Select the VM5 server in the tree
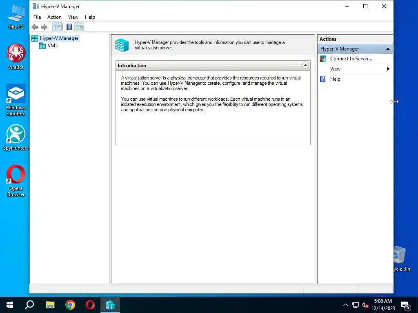 pos(53,46)
